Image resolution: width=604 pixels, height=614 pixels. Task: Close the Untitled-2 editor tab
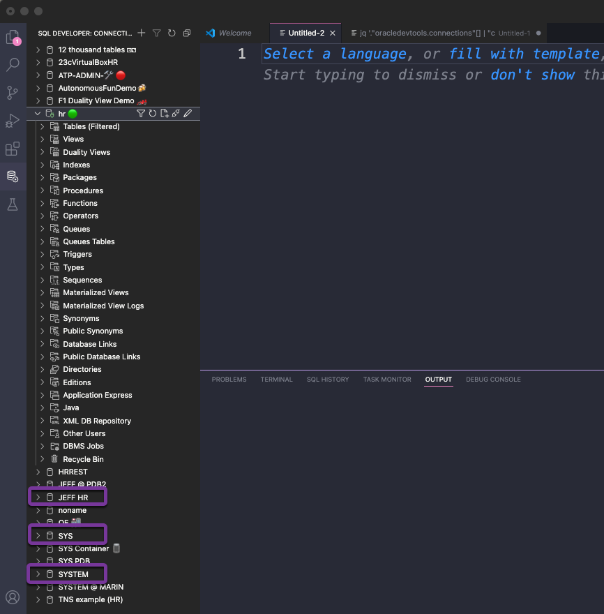click(x=332, y=33)
